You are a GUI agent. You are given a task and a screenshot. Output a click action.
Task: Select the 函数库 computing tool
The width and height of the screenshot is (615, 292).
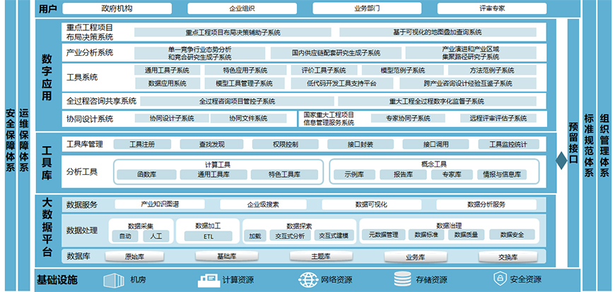pos(146,174)
